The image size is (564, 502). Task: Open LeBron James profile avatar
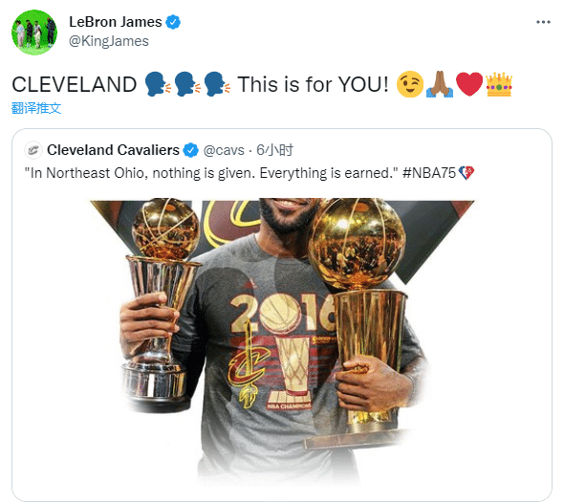pyautogui.click(x=34, y=33)
